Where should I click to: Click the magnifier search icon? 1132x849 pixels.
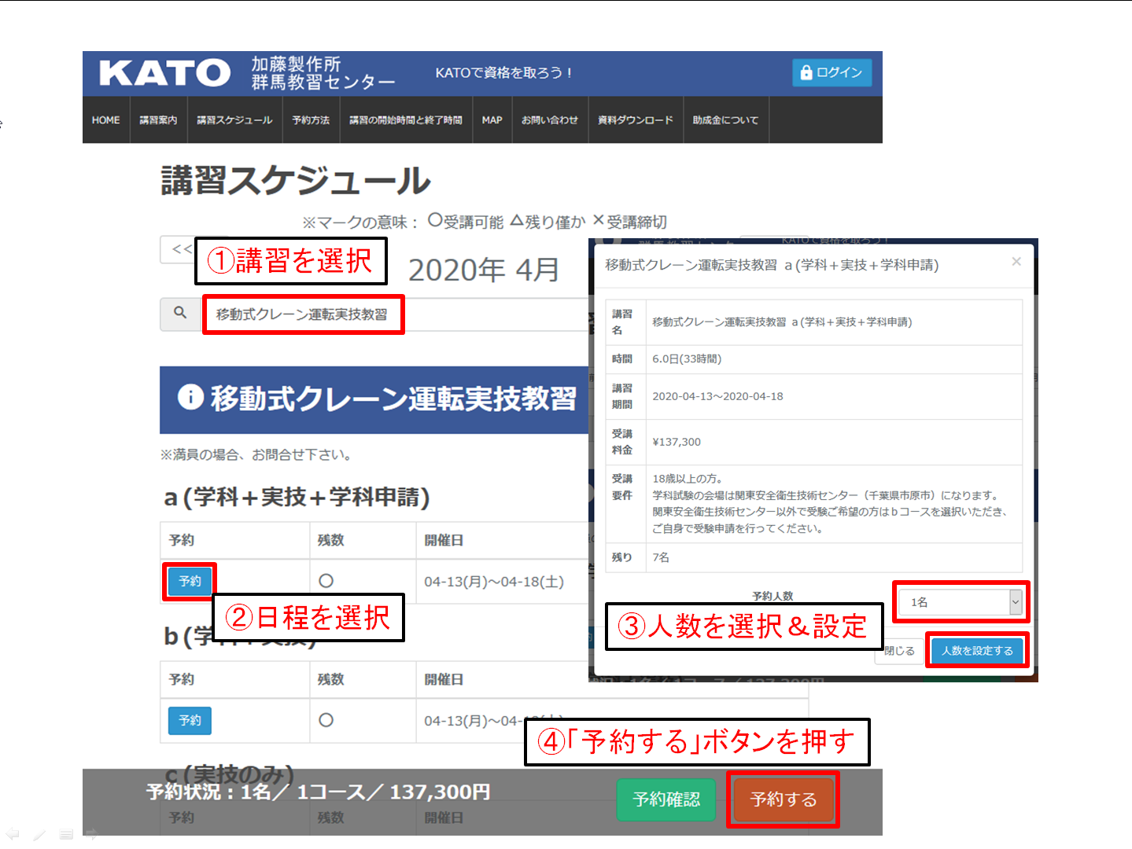[x=180, y=313]
